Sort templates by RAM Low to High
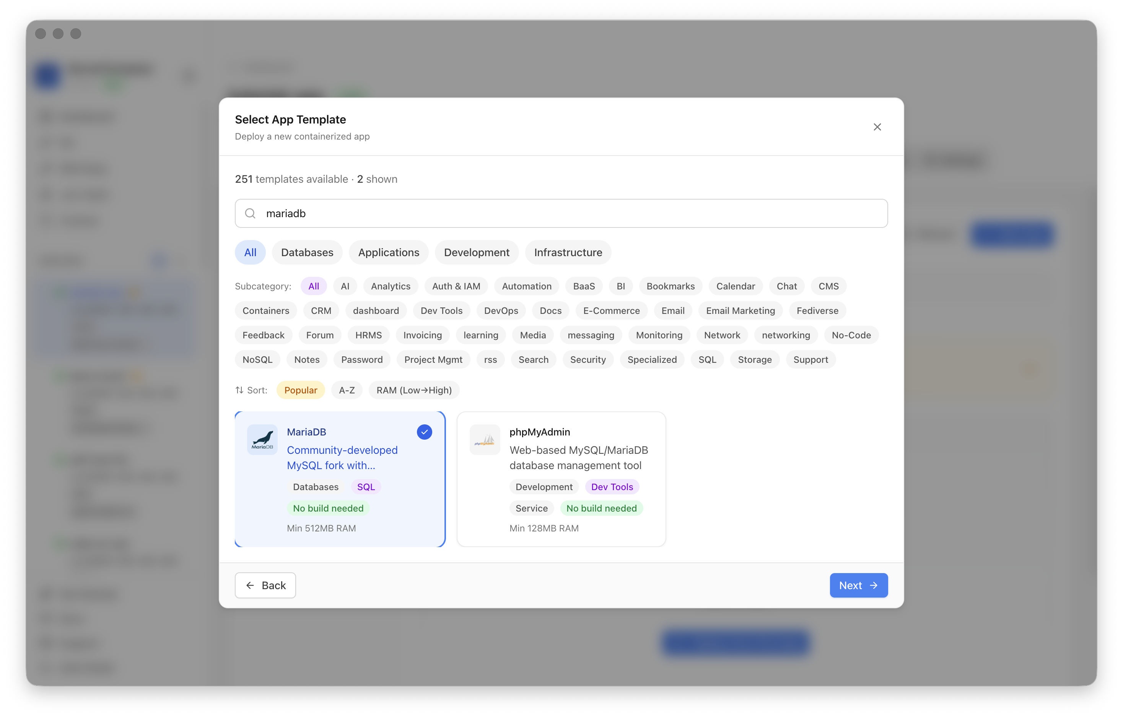Image resolution: width=1123 pixels, height=718 pixels. 414,390
